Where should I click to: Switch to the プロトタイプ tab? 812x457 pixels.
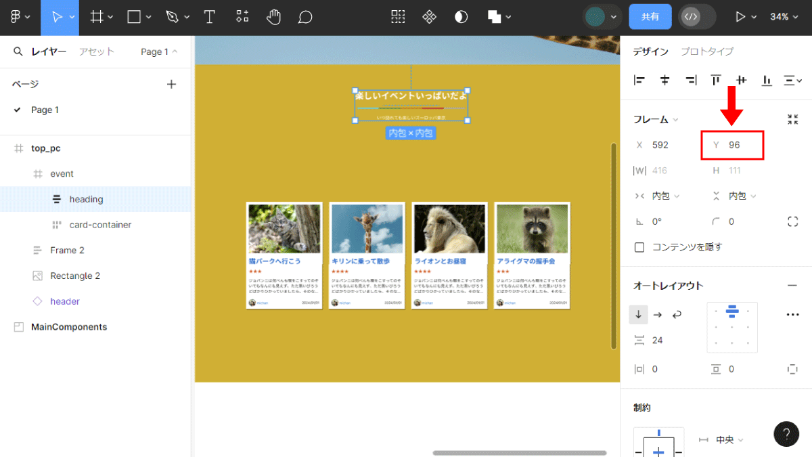click(x=707, y=51)
